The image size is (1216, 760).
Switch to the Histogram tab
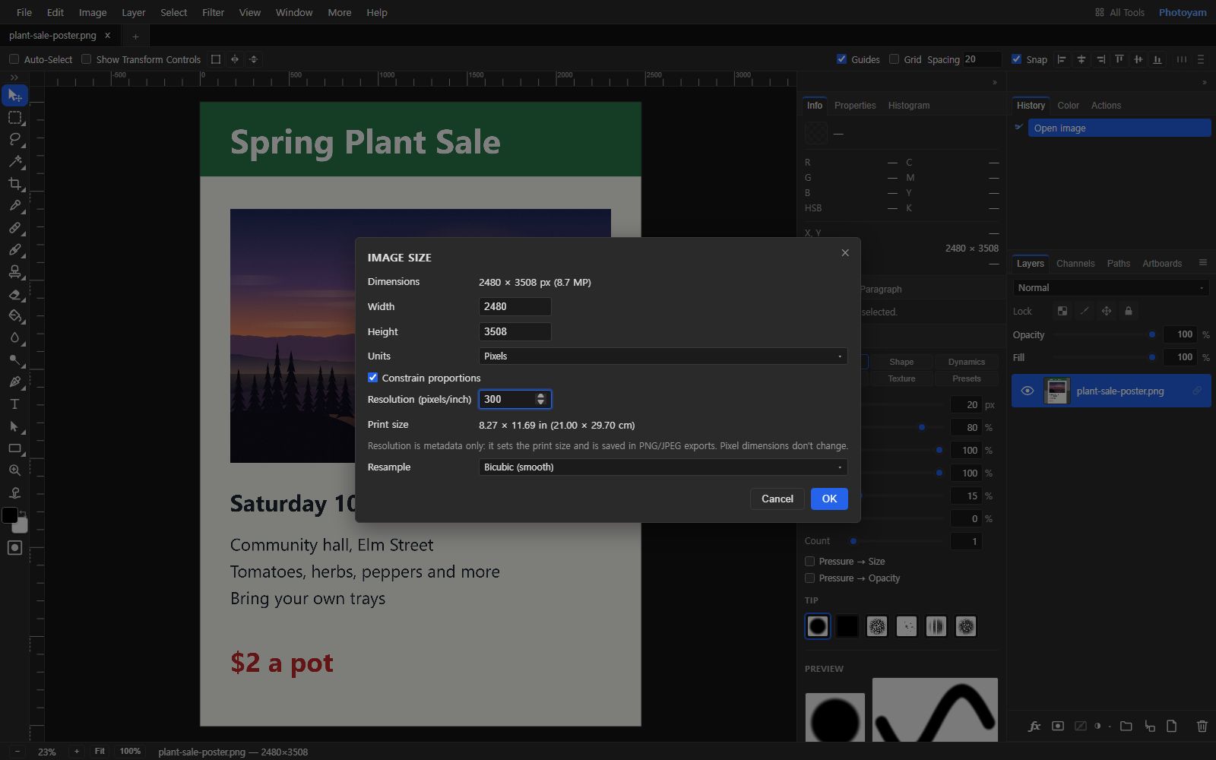pyautogui.click(x=909, y=106)
